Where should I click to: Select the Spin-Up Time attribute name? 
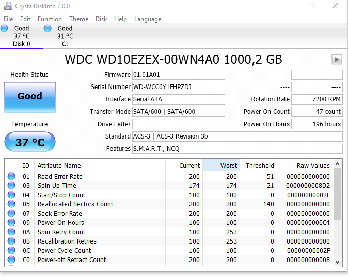[x=57, y=186]
